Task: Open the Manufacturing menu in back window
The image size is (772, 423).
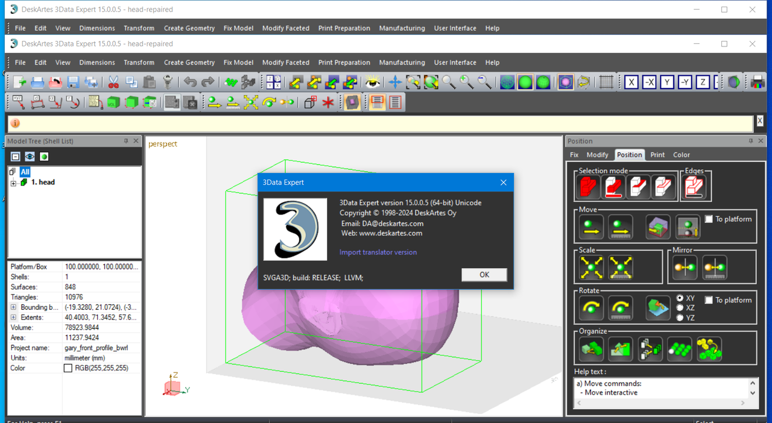Action: click(x=402, y=28)
